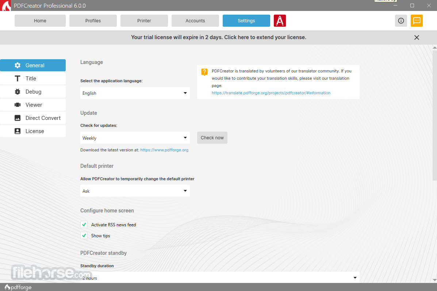Dismiss the trial license banner
This screenshot has height=291, width=437.
coord(417,37)
